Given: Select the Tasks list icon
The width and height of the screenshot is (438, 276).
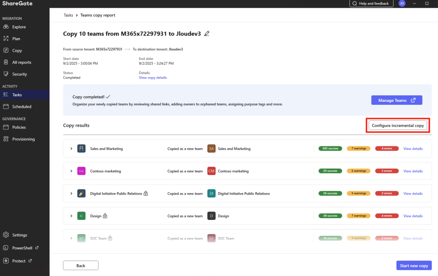Looking at the screenshot, I should [x=6, y=95].
